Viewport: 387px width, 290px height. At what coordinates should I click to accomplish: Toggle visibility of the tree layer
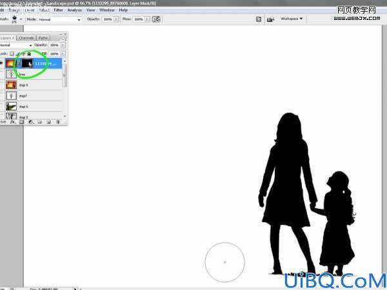point(1,74)
